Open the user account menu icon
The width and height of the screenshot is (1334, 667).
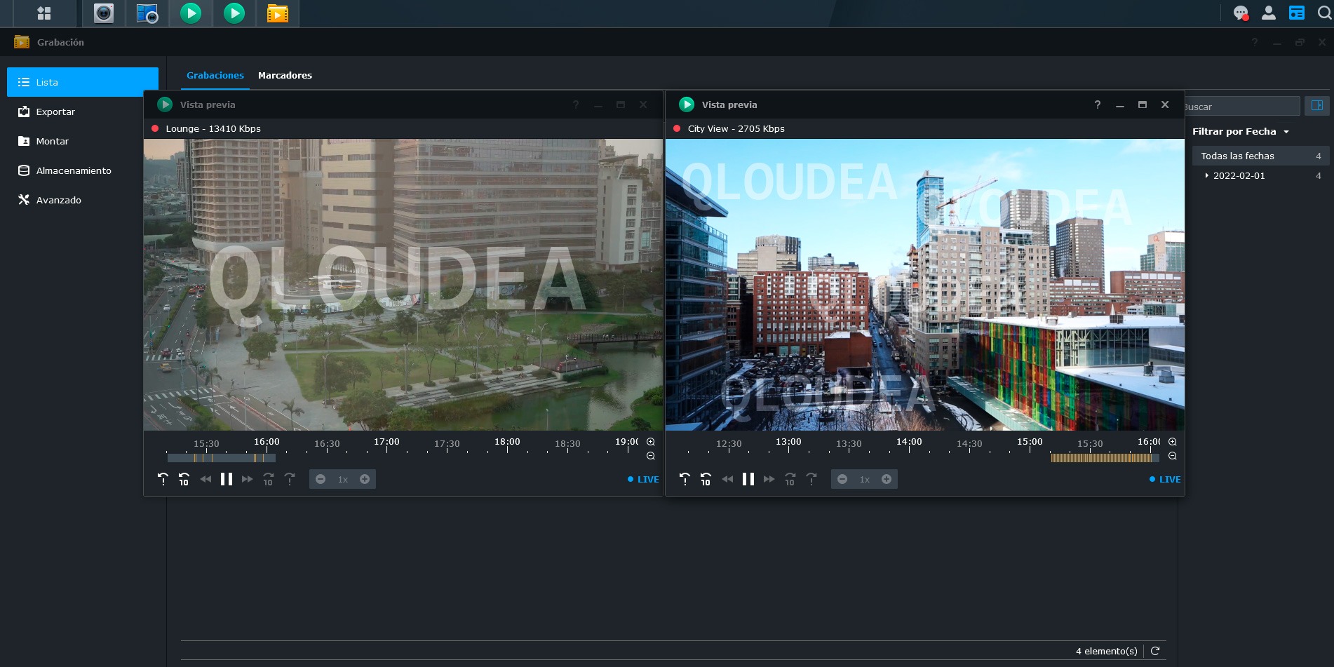click(1269, 13)
